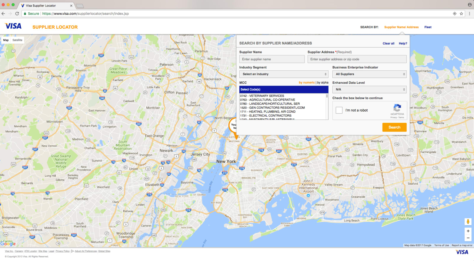Image resolution: width=474 pixels, height=261 pixels.
Task: Go back with the browser back arrow
Action: click(x=3, y=14)
